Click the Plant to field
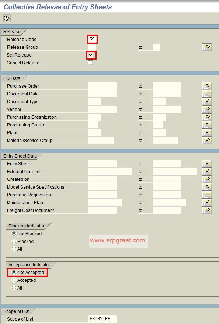 pyautogui.click(x=159, y=133)
